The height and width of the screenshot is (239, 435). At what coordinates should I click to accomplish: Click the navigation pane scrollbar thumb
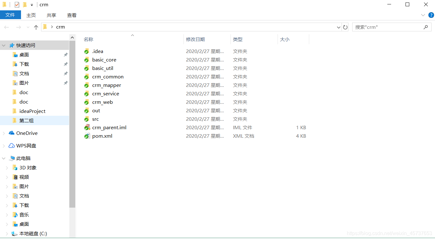pyautogui.click(x=72, y=125)
